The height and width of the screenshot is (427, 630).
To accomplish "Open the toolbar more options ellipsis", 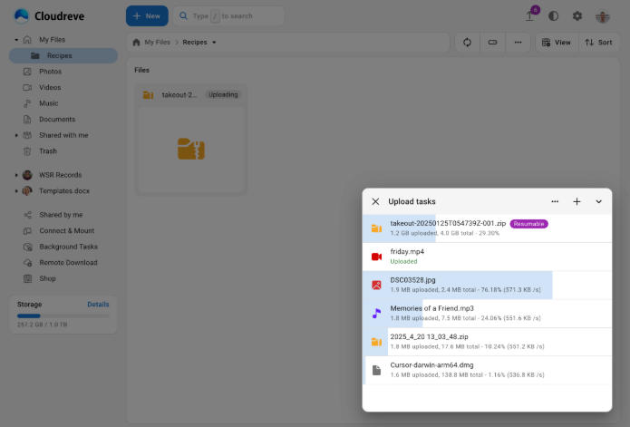I will [518, 43].
